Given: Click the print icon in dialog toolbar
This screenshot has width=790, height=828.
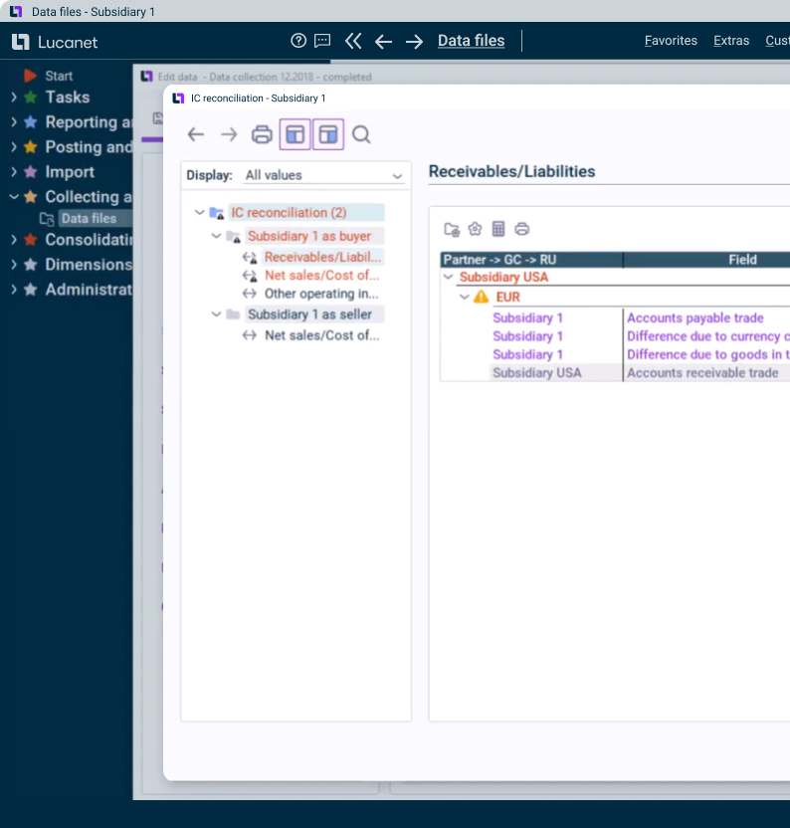Looking at the screenshot, I should click(x=262, y=134).
